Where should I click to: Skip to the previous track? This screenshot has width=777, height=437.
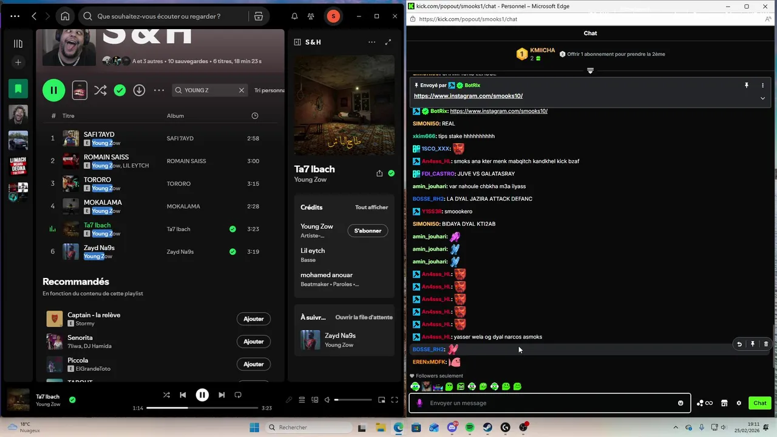183,395
